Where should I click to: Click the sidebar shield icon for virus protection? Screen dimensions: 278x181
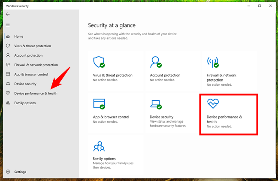(8, 46)
